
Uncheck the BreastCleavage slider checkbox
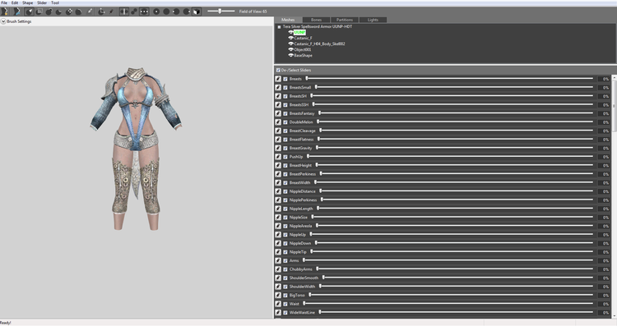[x=285, y=131]
